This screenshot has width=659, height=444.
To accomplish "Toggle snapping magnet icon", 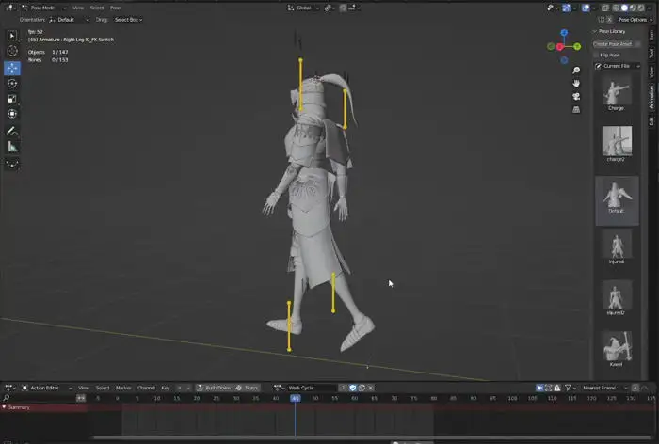I will [343, 8].
